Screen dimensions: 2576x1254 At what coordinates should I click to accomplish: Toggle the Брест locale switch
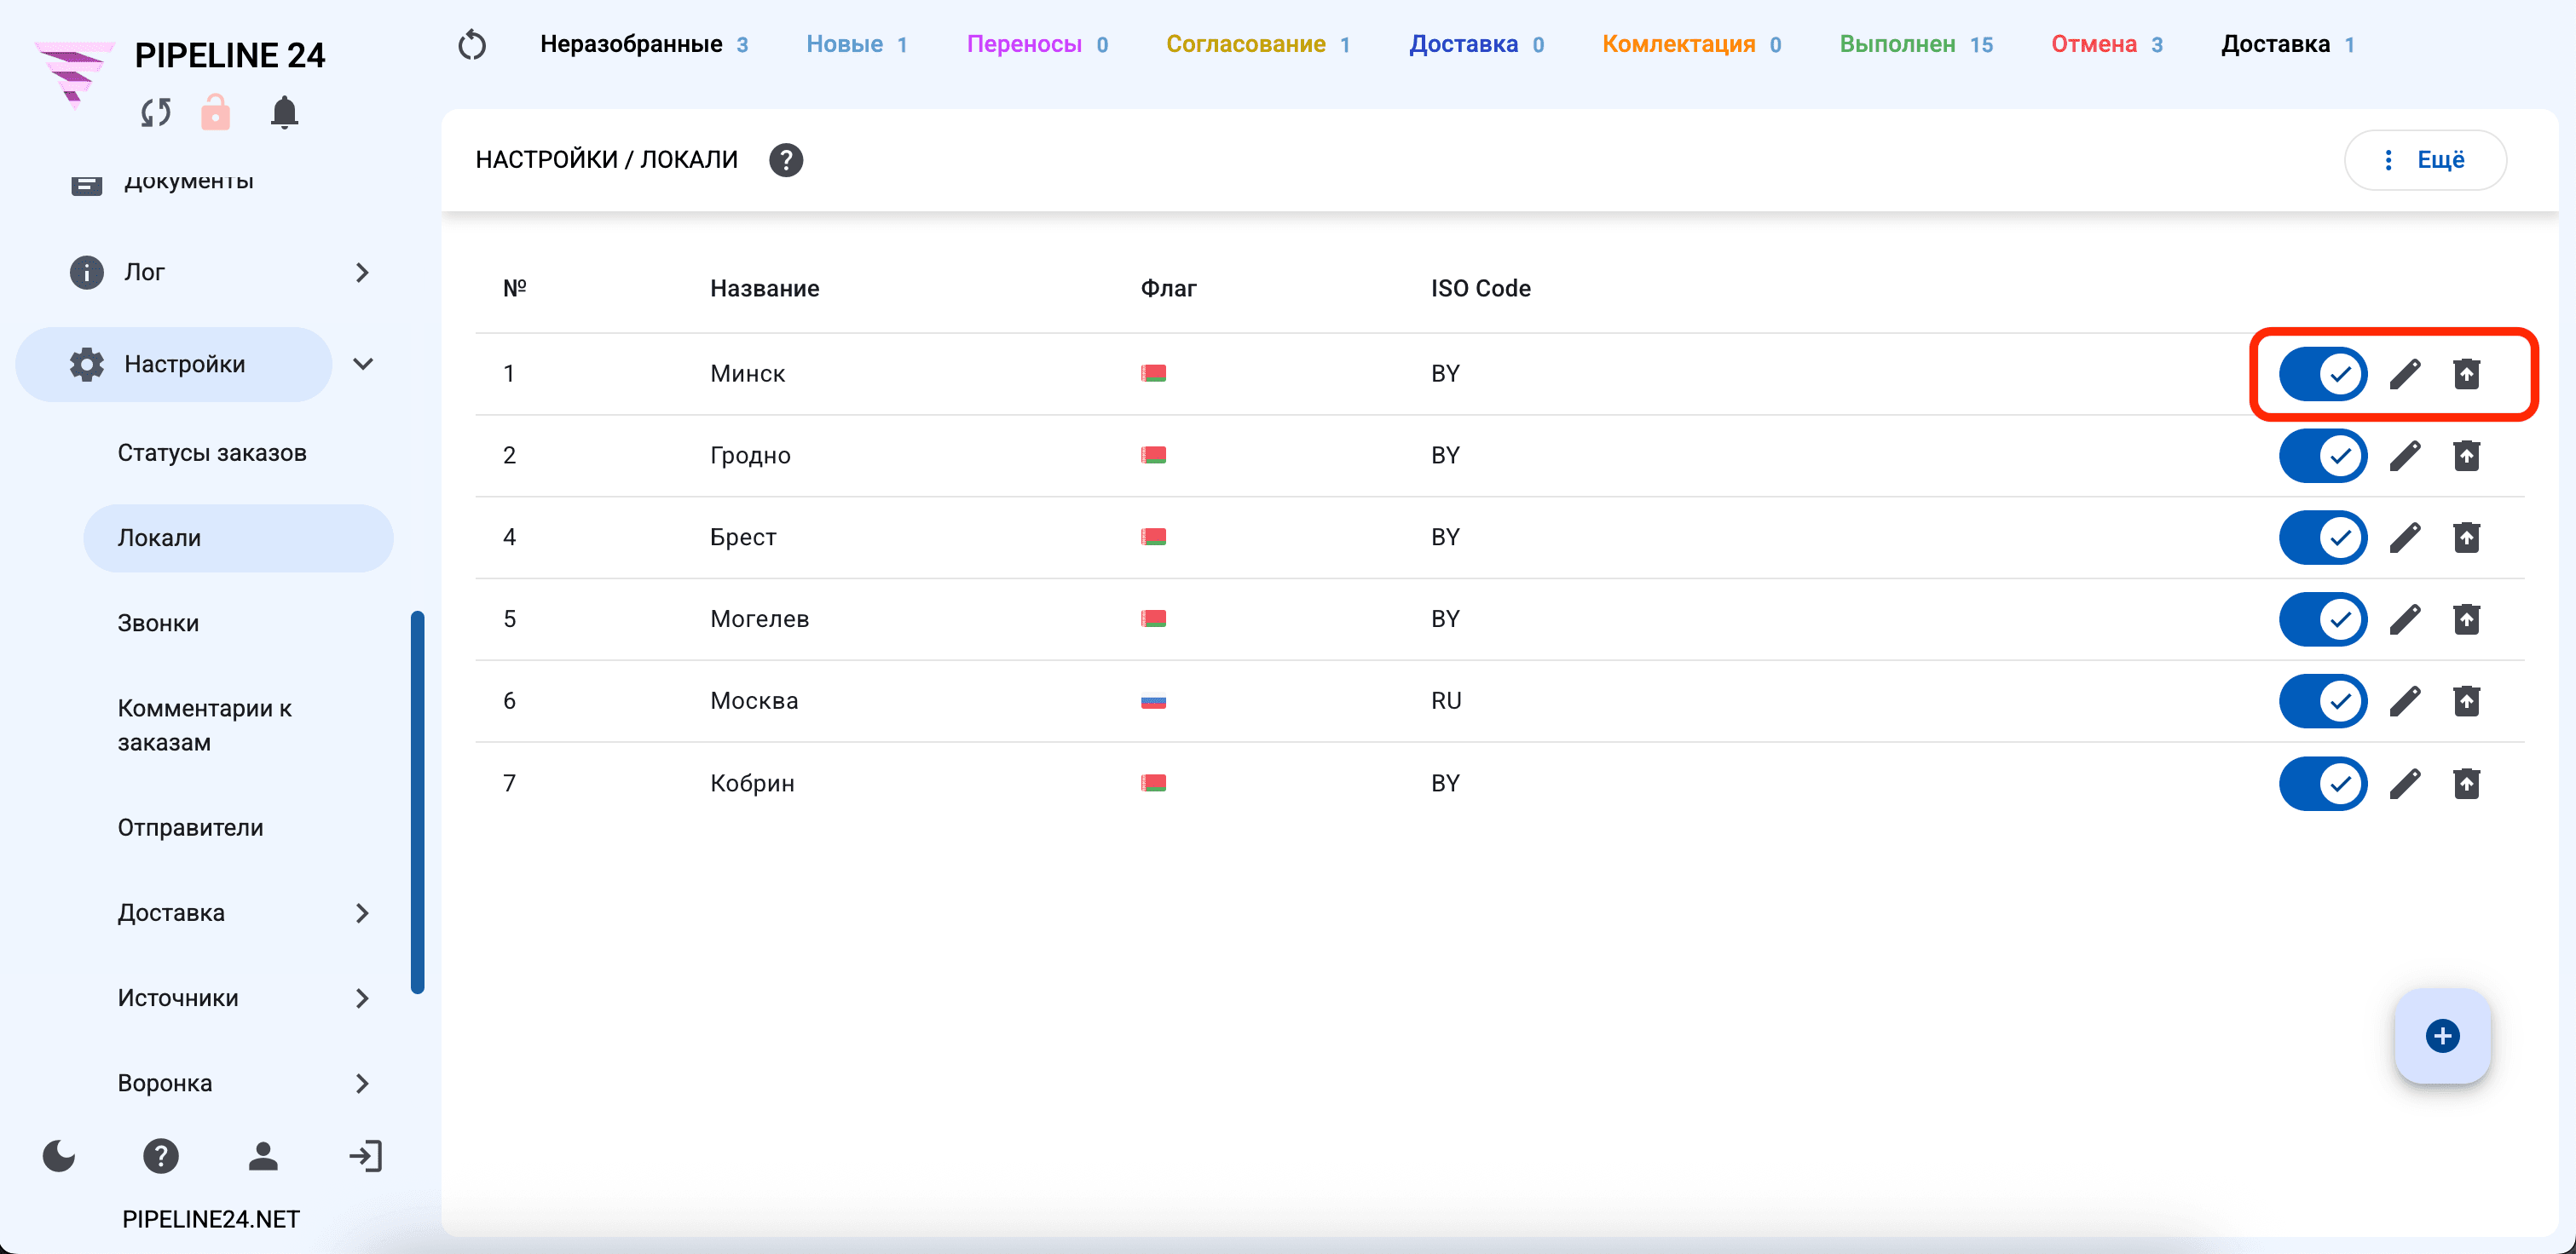(x=2322, y=538)
